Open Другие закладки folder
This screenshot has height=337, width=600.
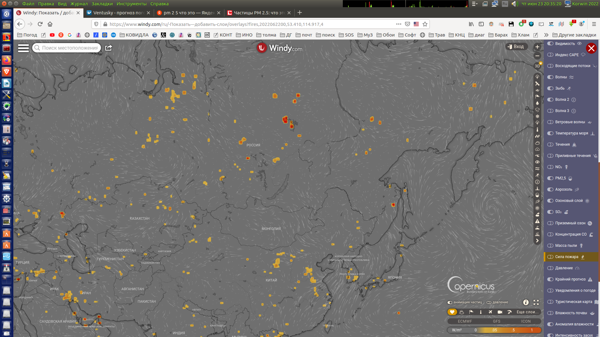574,35
